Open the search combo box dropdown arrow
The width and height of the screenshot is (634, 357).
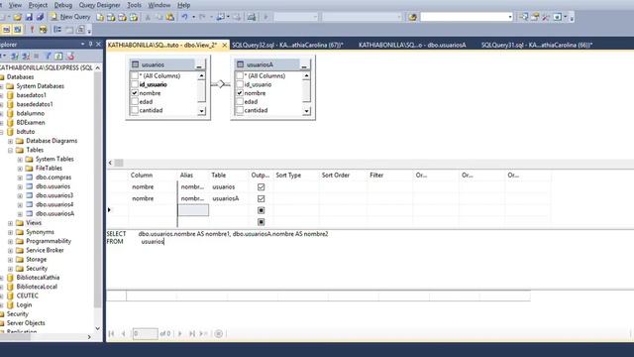510,17
